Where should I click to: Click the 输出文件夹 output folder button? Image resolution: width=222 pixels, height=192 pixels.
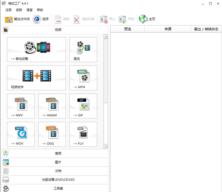pos(17,19)
